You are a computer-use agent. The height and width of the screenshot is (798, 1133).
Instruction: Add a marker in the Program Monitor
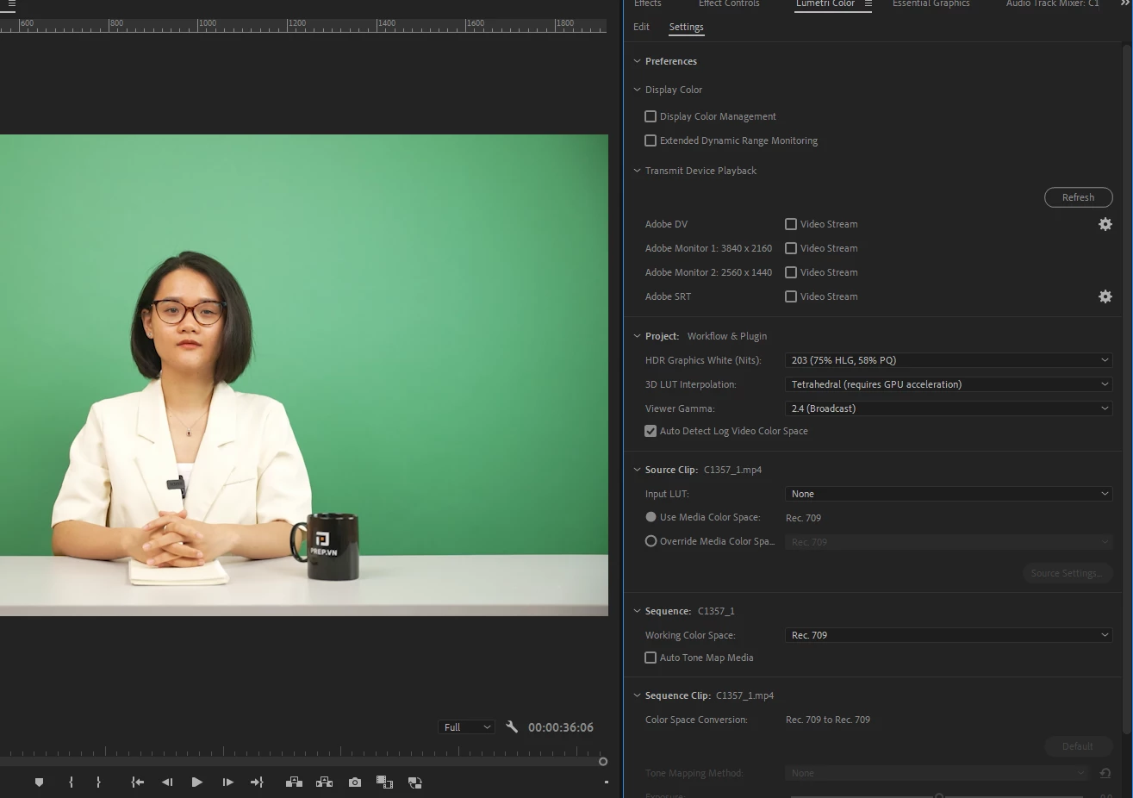39,782
